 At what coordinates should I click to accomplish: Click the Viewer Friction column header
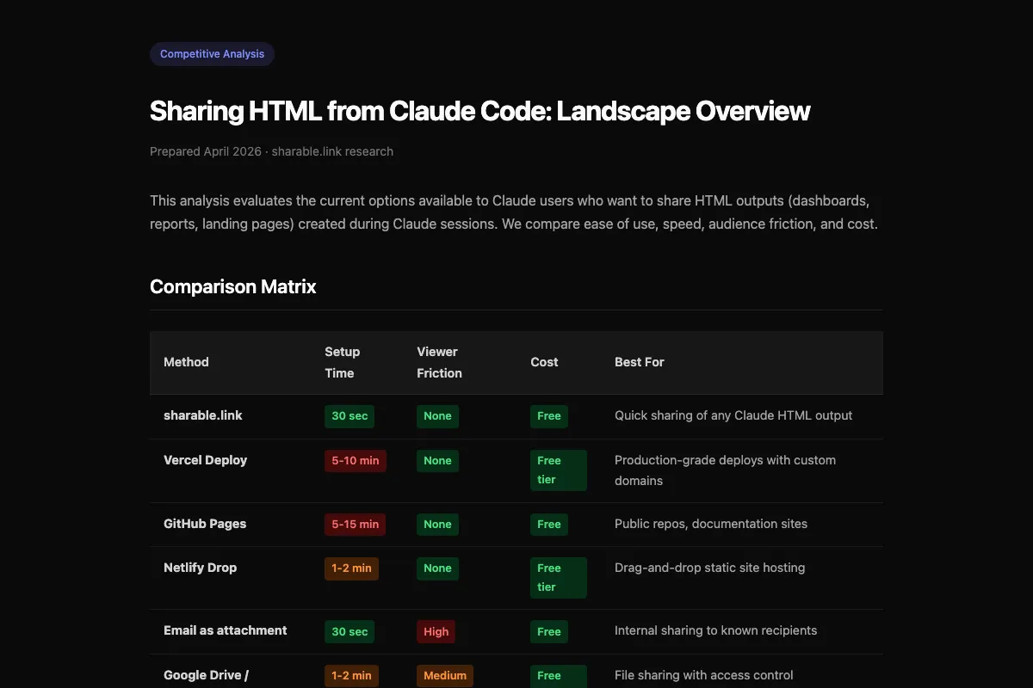point(439,362)
